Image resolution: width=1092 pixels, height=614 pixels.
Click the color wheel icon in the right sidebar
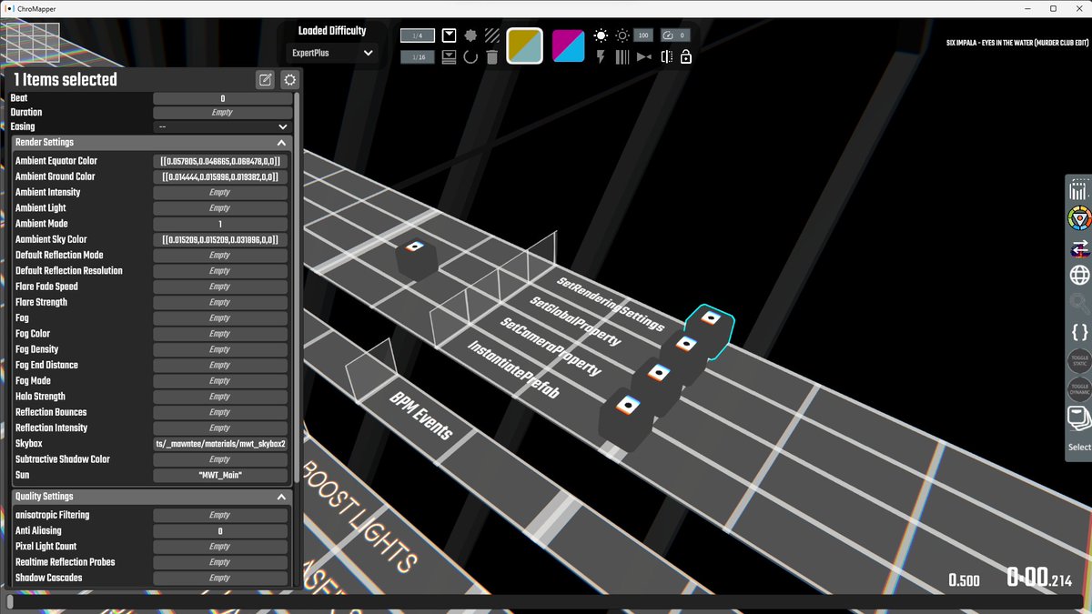click(1078, 218)
